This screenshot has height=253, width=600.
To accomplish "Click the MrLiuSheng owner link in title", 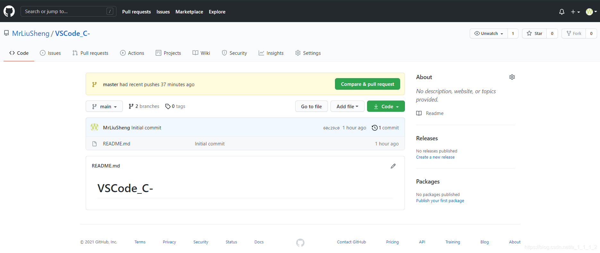I will pos(31,33).
